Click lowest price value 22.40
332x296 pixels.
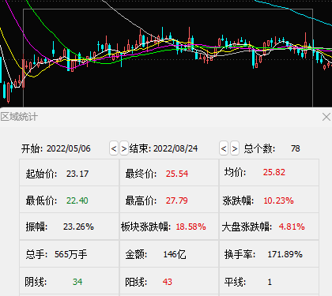point(77,200)
